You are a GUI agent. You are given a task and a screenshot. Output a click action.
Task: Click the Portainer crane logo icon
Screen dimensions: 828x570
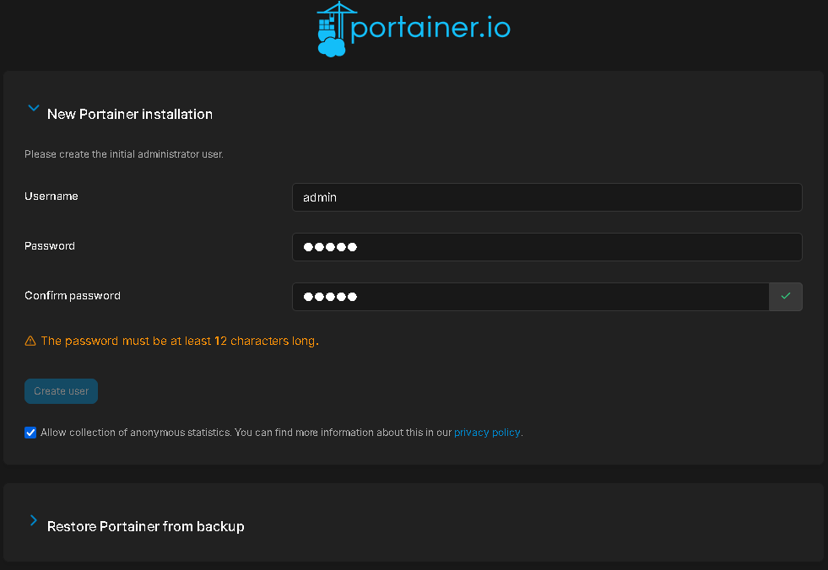332,30
